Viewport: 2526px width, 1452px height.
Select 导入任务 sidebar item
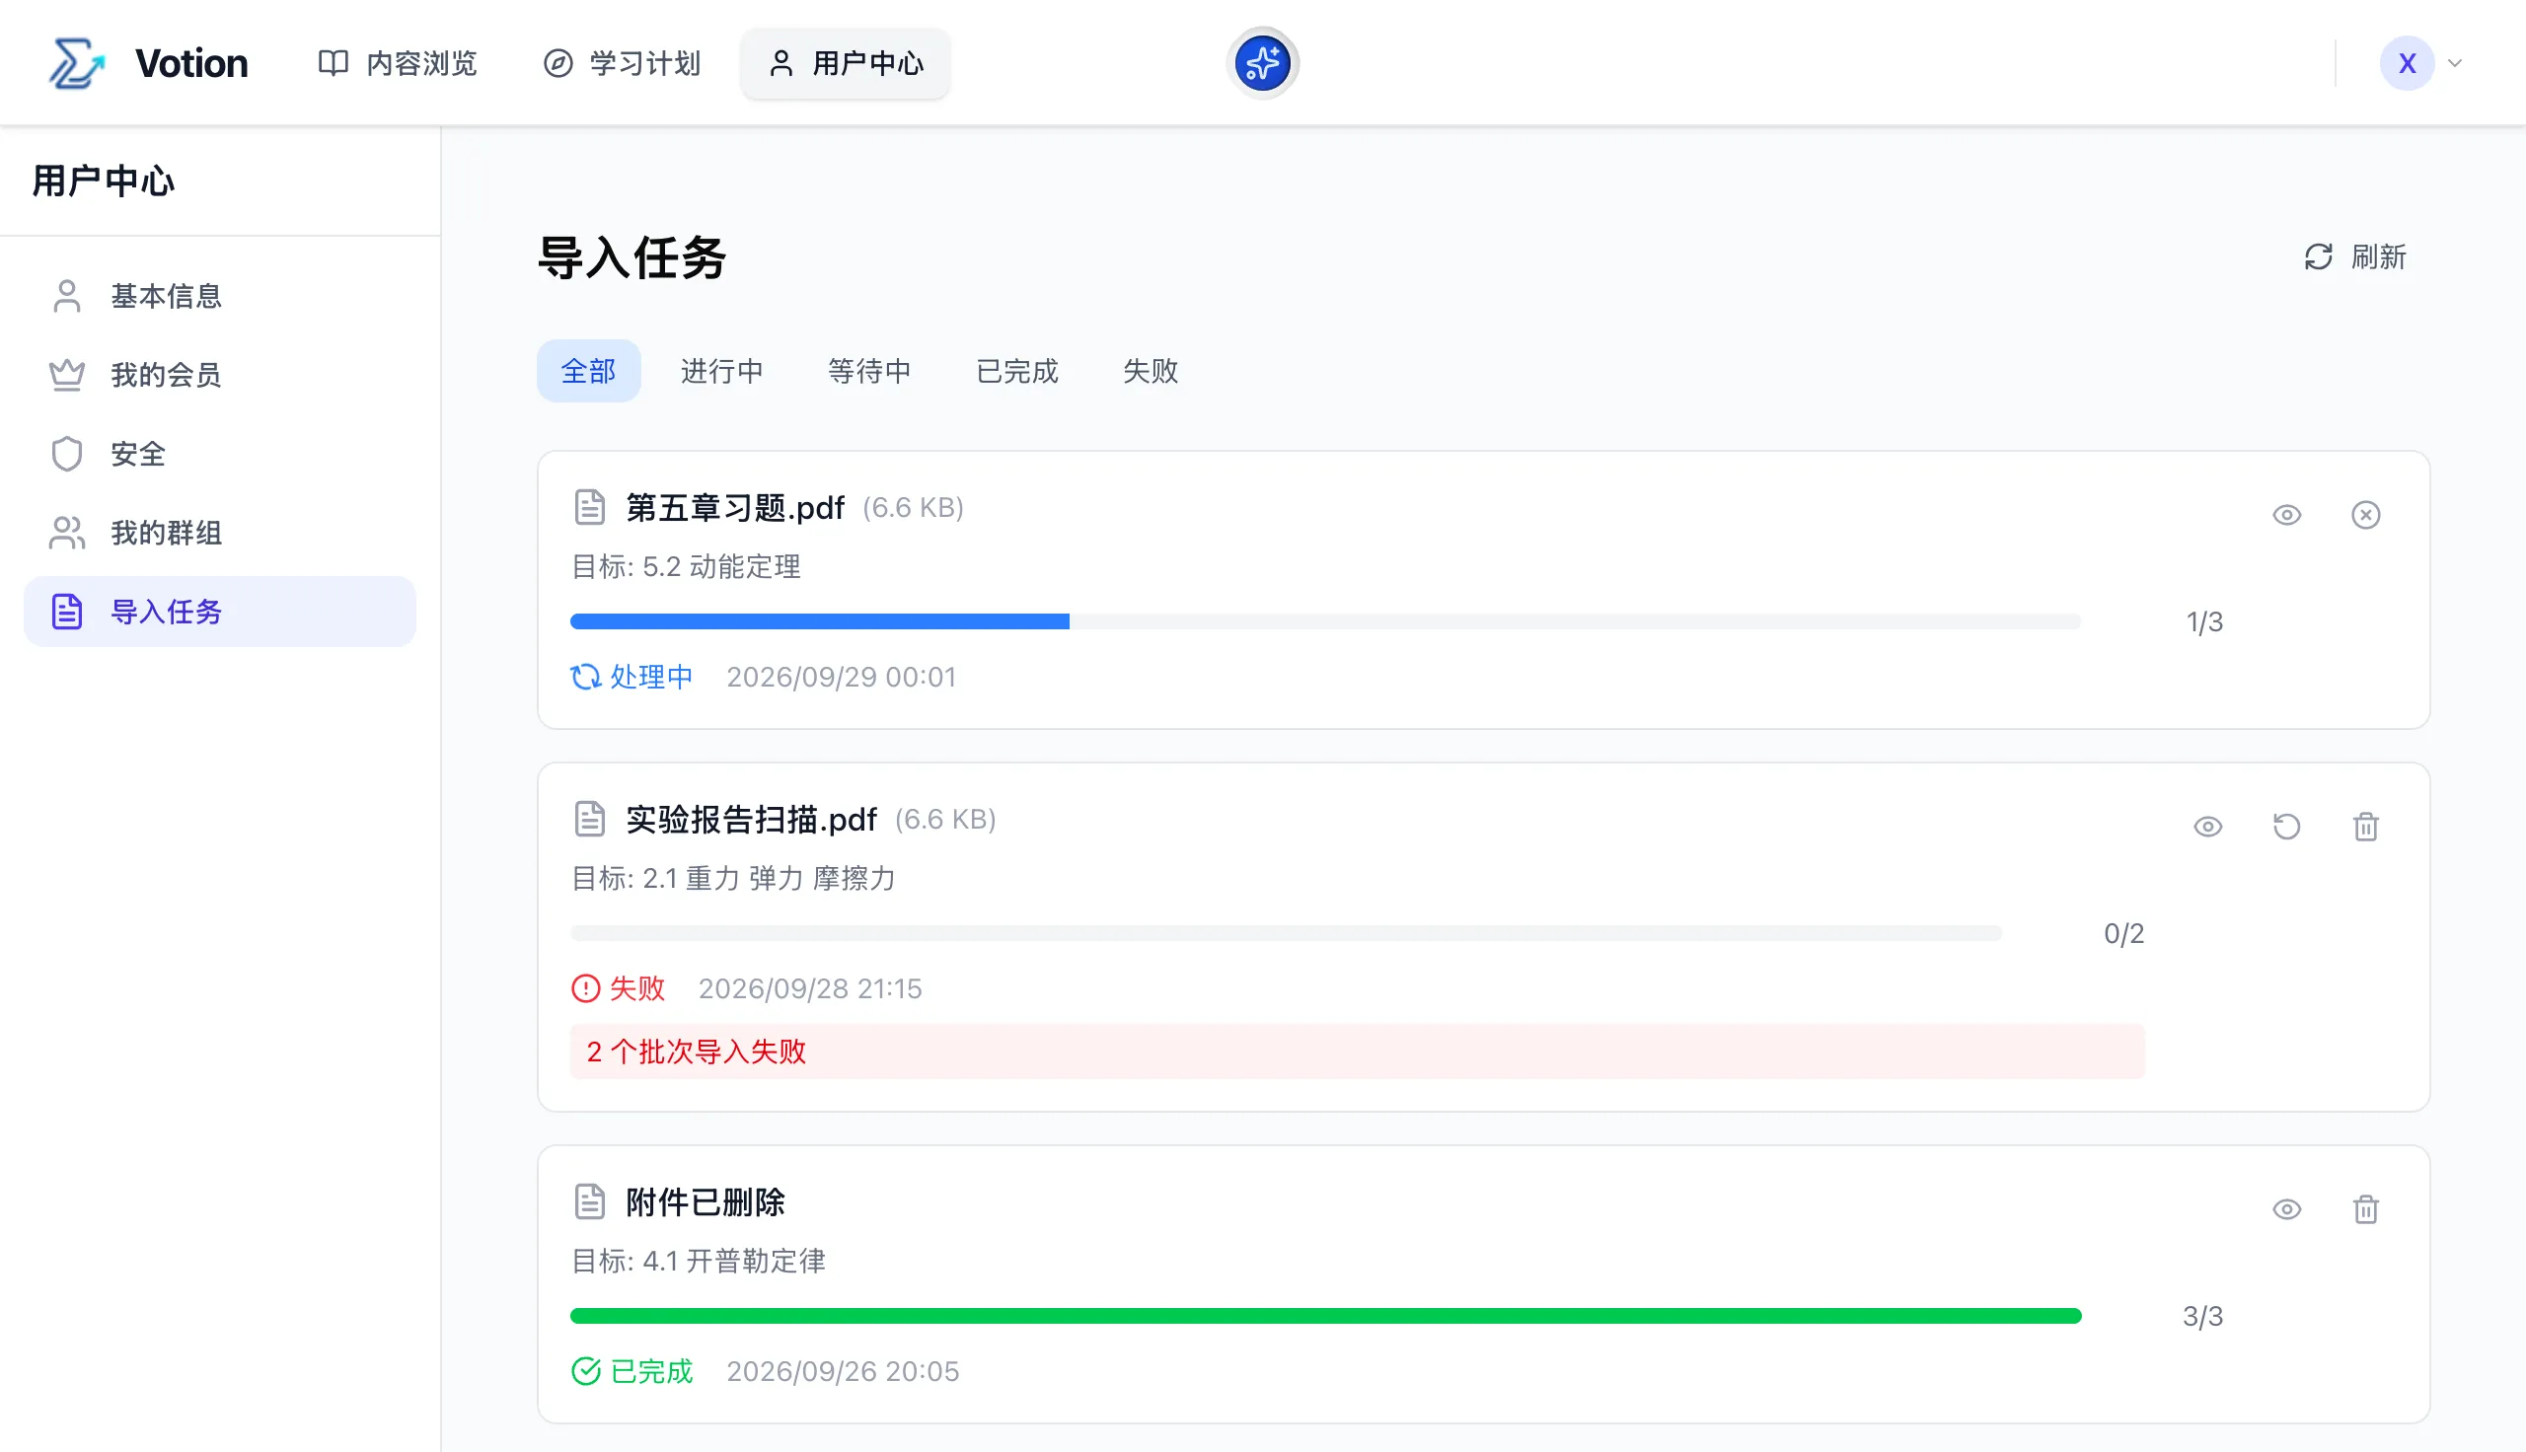point(219,612)
